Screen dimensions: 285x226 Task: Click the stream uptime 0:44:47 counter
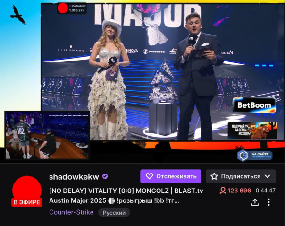point(266,191)
